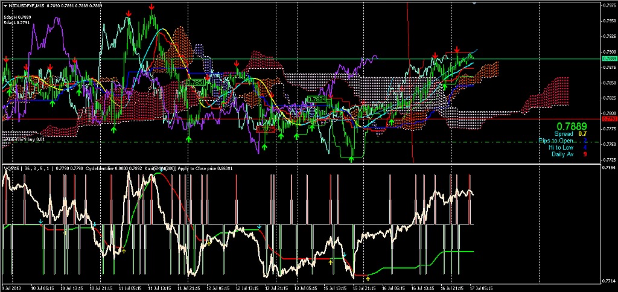
Task: Click 0.7725 on the price axis
Action: coord(610,160)
